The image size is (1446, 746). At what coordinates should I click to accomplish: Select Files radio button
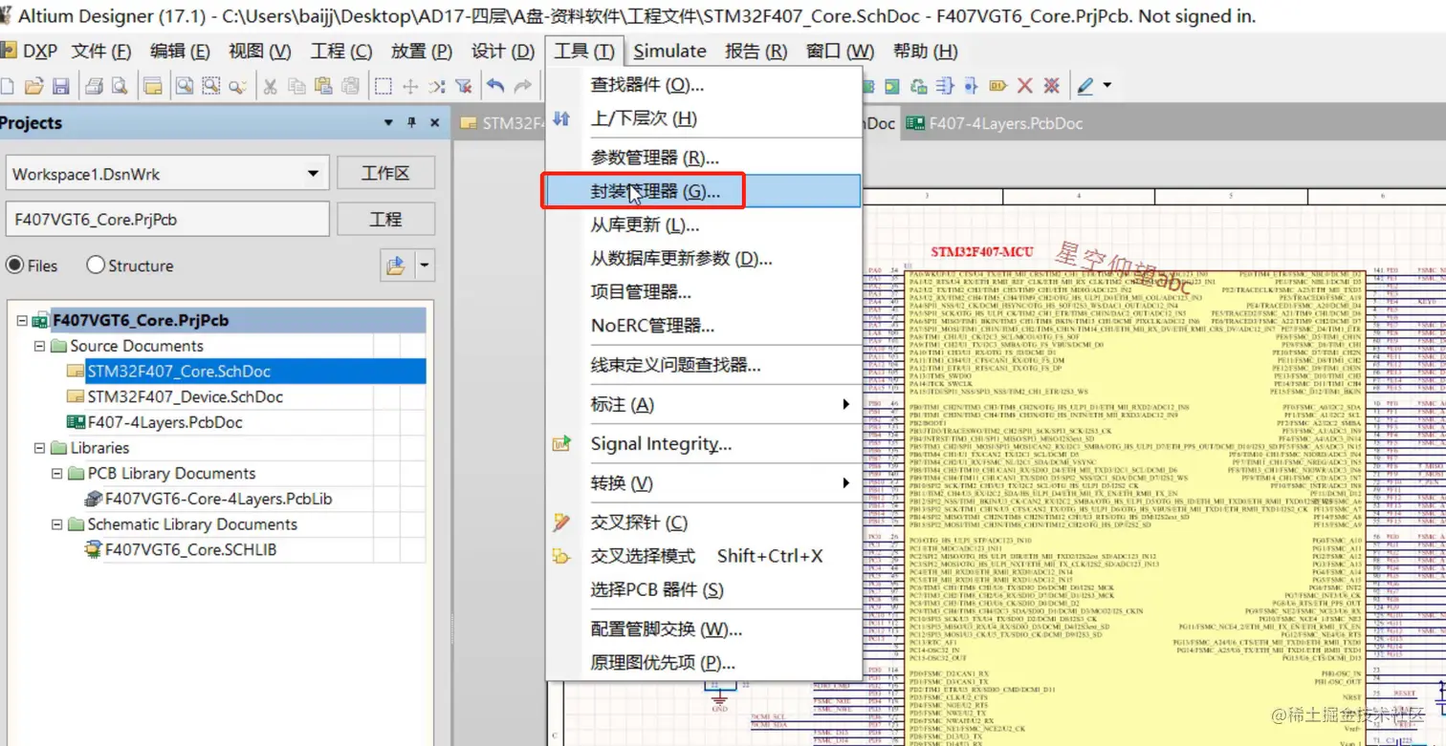click(15, 265)
